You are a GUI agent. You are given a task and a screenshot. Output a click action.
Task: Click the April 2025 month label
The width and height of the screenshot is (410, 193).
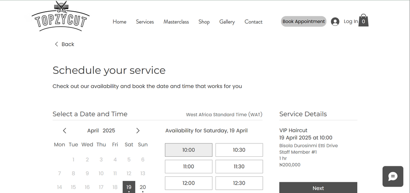101,131
